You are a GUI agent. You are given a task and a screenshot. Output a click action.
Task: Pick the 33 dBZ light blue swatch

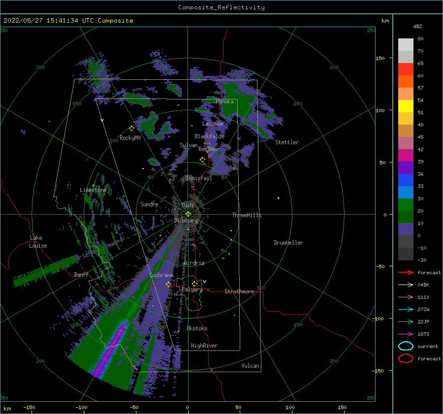point(406,192)
